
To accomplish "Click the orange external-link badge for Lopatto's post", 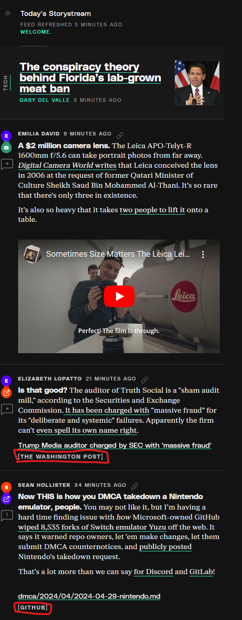I will (6, 392).
